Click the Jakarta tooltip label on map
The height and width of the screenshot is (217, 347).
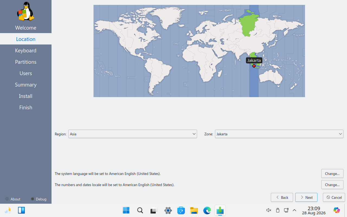point(254,60)
